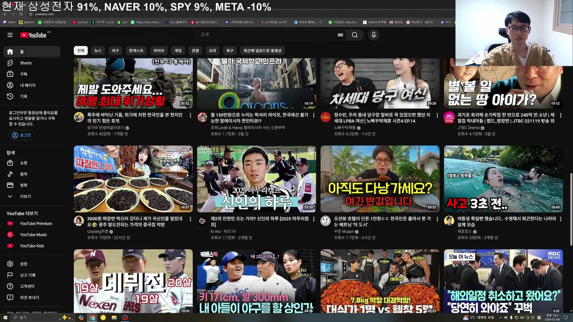Click the taskbar 찾기 search box
The image size is (573, 322).
click(x=43, y=318)
